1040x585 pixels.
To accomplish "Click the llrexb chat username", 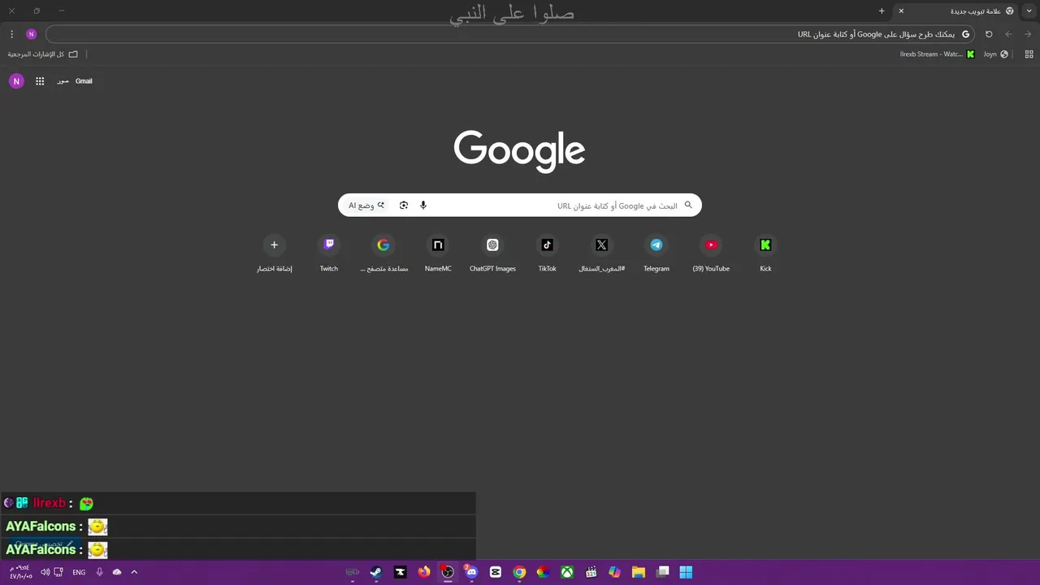I will [49, 503].
